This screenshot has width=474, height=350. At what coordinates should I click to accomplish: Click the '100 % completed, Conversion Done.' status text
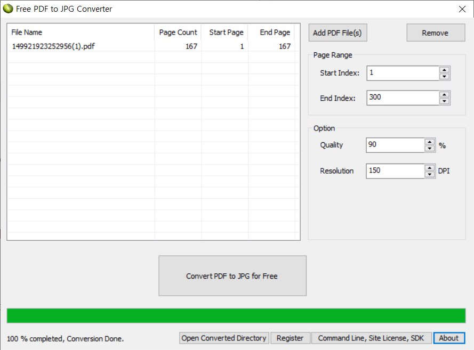point(65,339)
